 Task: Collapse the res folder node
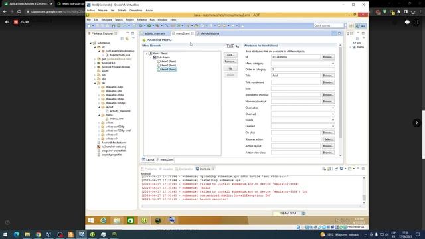95,83
